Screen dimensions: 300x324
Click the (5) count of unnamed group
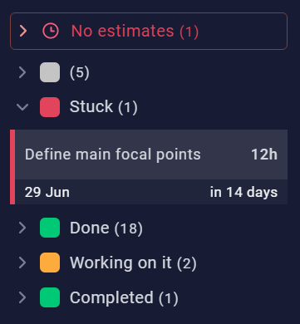pos(80,73)
